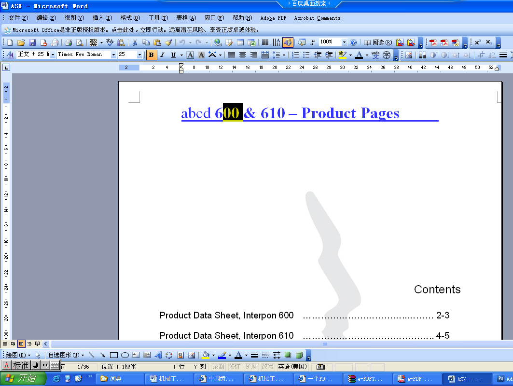Toggle bulleted list
This screenshot has height=386, width=513.
[x=306, y=55]
